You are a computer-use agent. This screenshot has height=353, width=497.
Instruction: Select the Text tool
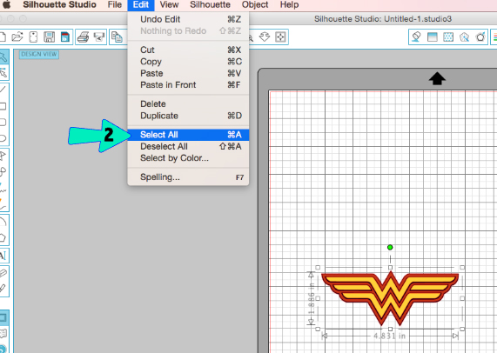[x=3, y=256]
